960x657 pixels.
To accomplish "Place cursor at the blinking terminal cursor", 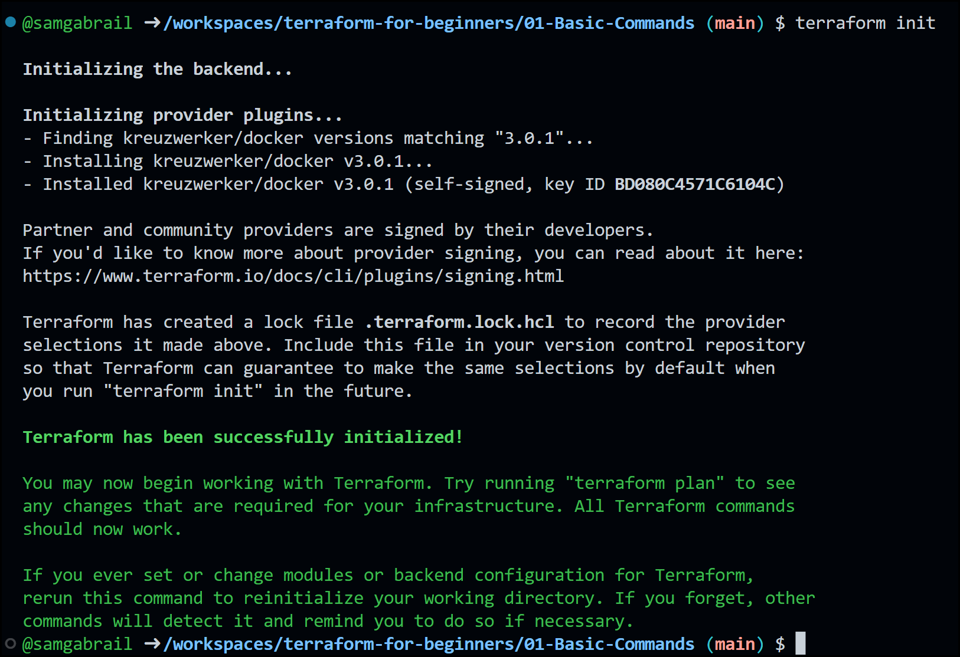I will coord(801,643).
